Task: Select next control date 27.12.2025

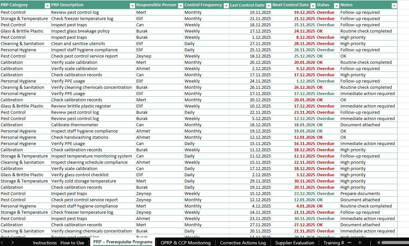Action: coord(294,225)
